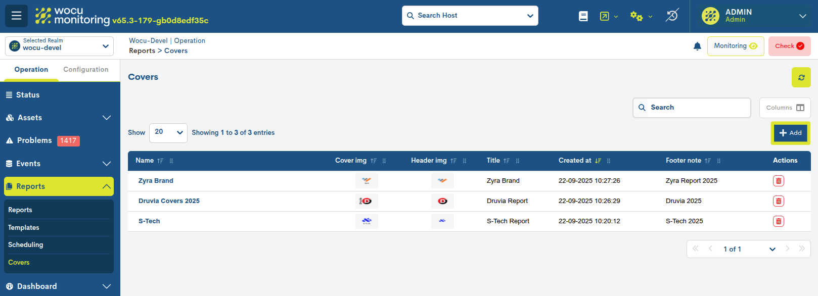This screenshot has width=818, height=296.
Task: Add a new cover
Action: [790, 133]
